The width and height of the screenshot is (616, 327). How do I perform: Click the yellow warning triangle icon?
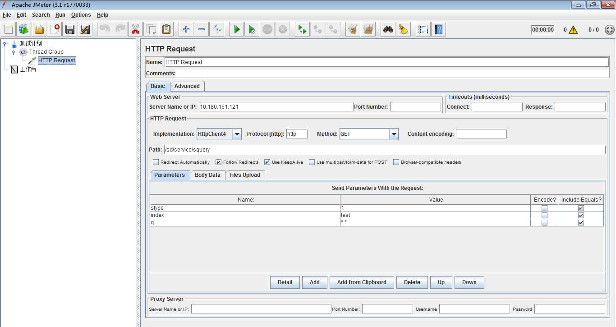(573, 30)
